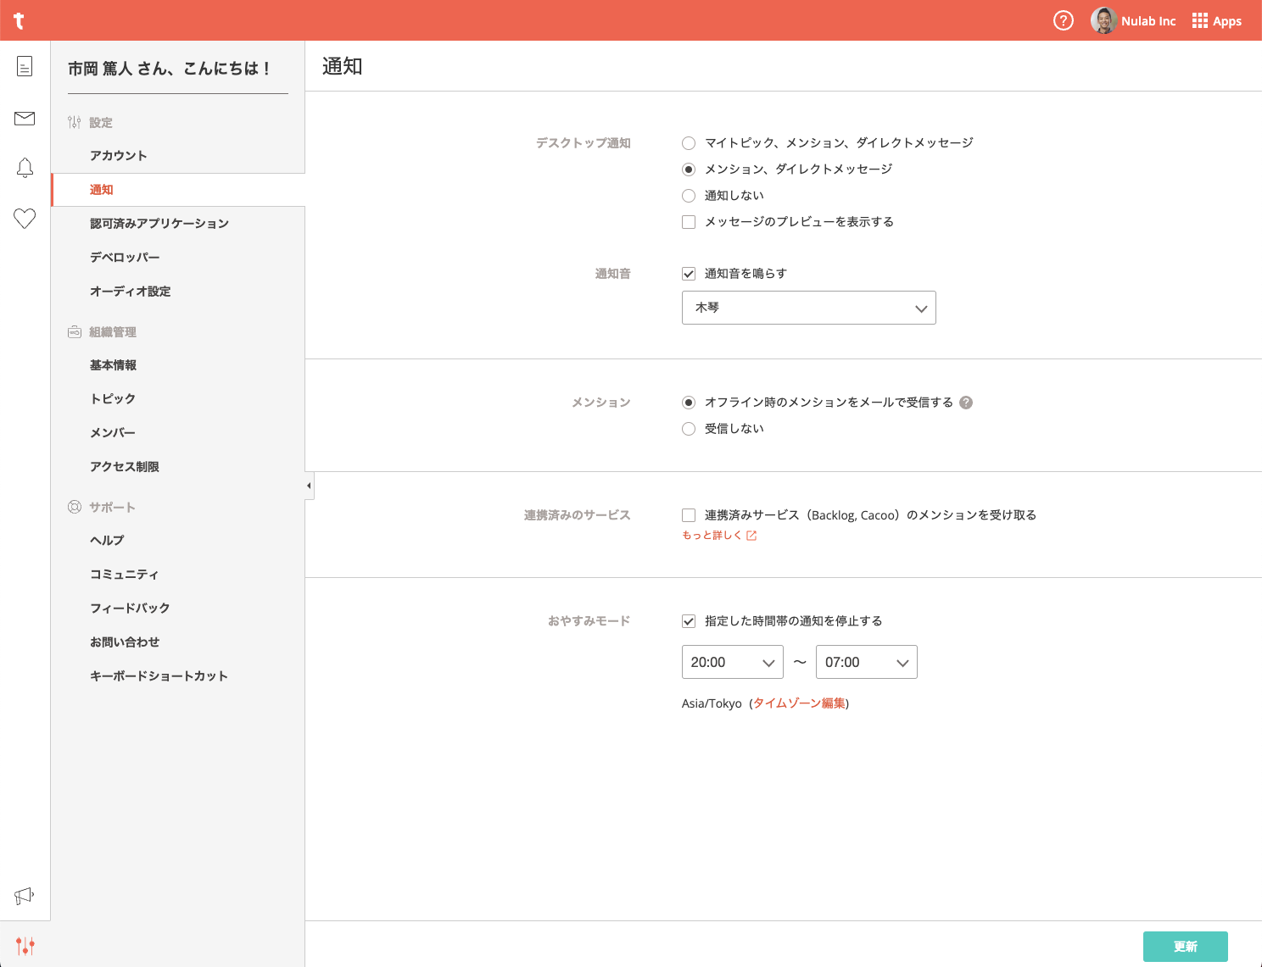Open the 木琴 notification sound dropdown
The width and height of the screenshot is (1262, 967).
[x=809, y=308]
